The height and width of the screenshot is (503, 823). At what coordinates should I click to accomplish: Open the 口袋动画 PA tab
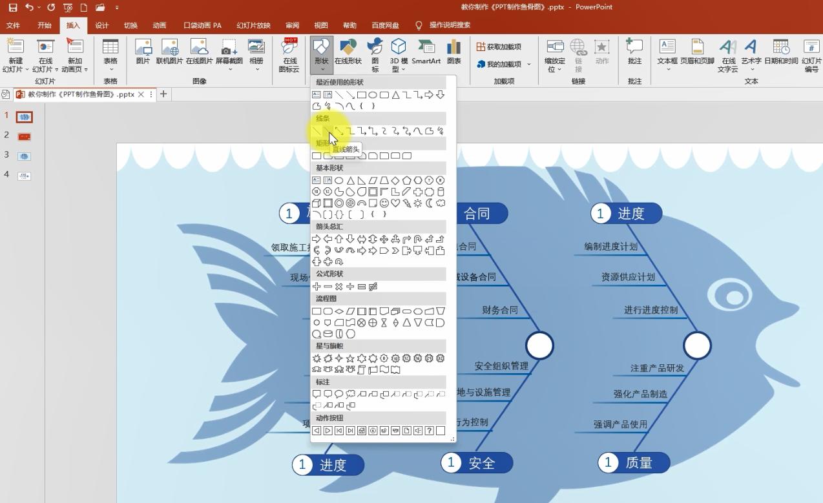(x=203, y=25)
